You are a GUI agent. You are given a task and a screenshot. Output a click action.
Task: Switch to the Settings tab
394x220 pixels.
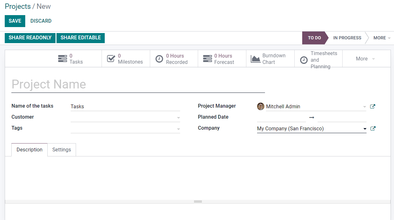click(62, 150)
